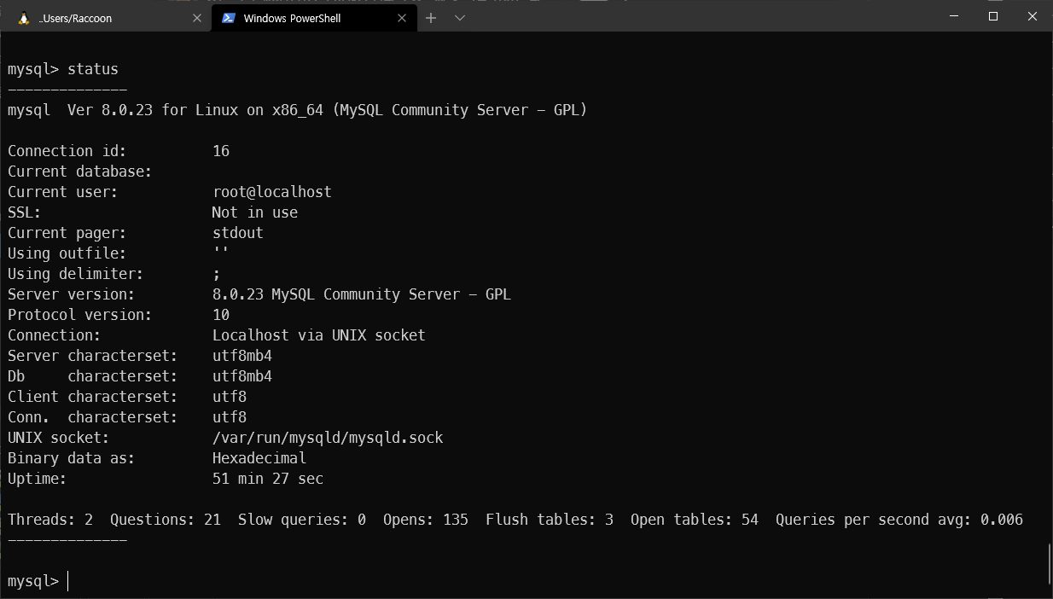Click the Uptime '51 min 27 sec' value

point(268,479)
